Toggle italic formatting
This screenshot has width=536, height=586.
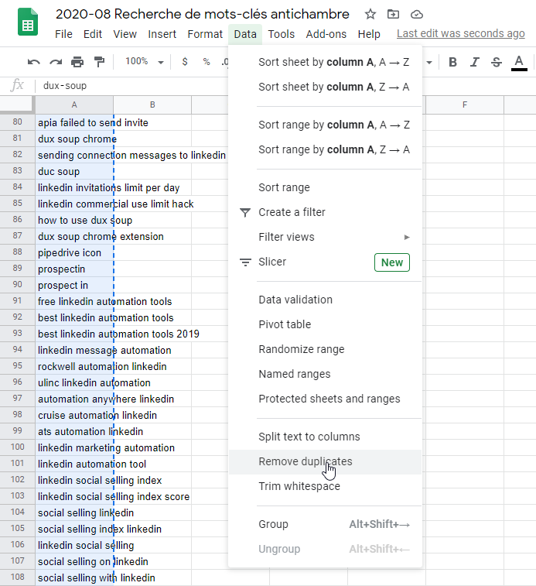(474, 62)
